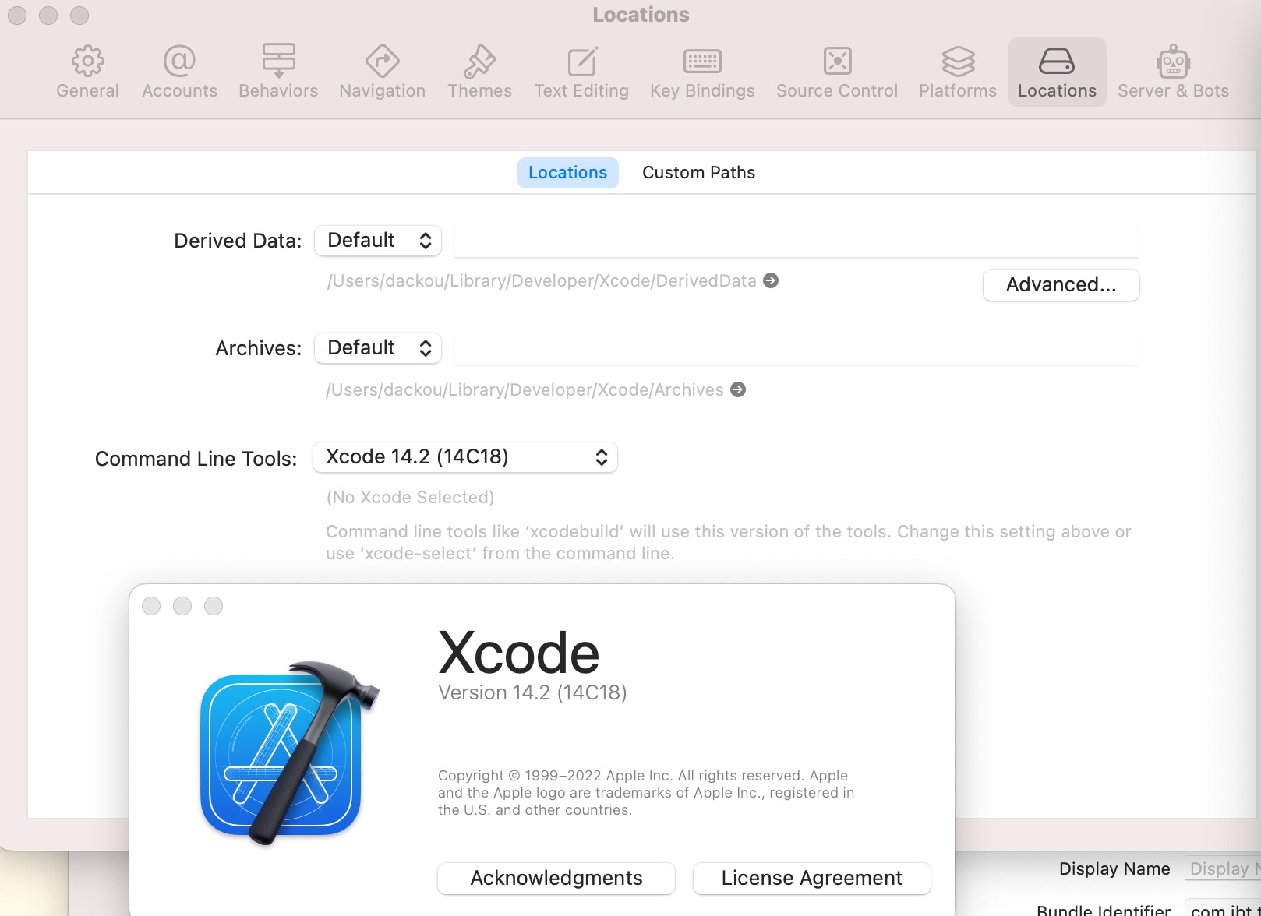The height and width of the screenshot is (916, 1261).
Task: Click the Advanced... button
Action: click(1061, 285)
